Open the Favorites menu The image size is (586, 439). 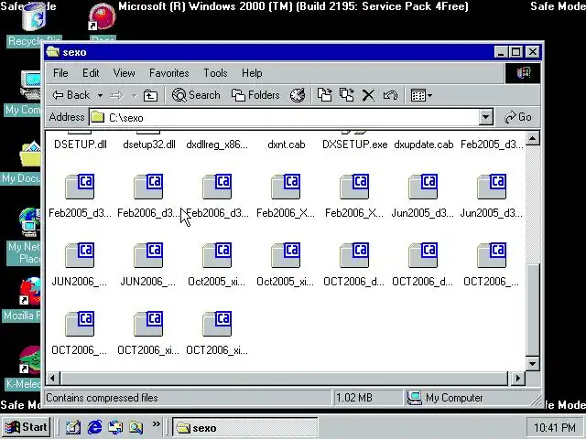(168, 73)
